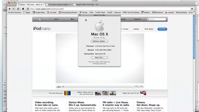Image resolution: width=199 pixels, height=112 pixels.
Task: Open the iTunes link on iPod nano page
Action: pyautogui.click(x=125, y=29)
